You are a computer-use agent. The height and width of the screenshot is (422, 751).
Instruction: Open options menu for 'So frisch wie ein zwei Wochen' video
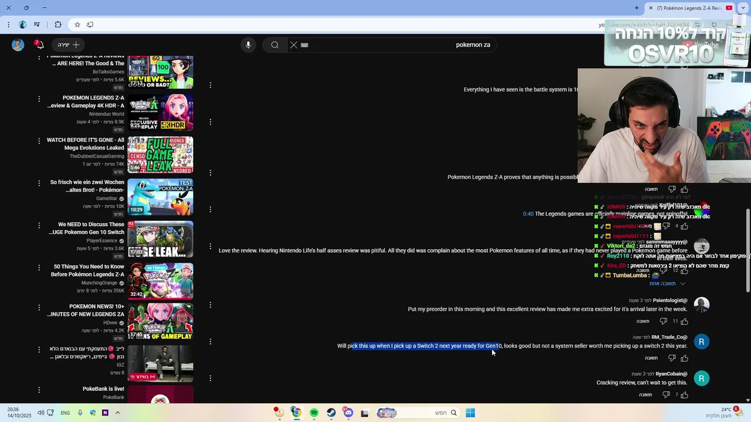(39, 183)
